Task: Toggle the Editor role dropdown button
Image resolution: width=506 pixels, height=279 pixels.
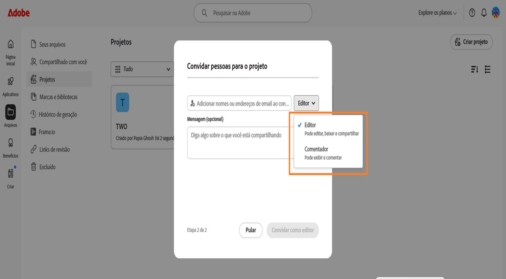Action: tap(306, 103)
